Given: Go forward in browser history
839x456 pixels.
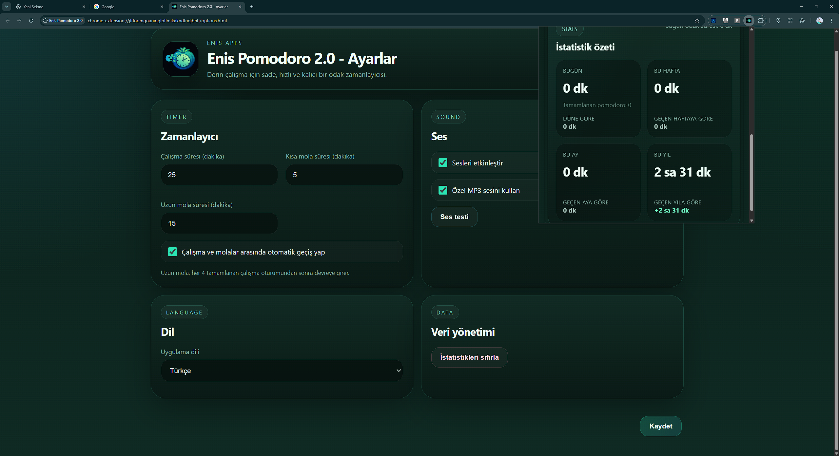Looking at the screenshot, I should point(19,21).
